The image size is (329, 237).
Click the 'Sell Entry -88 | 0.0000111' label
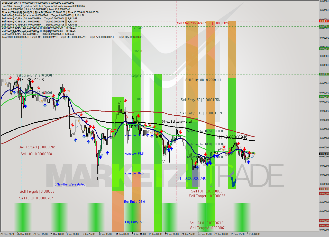tap(203, 80)
